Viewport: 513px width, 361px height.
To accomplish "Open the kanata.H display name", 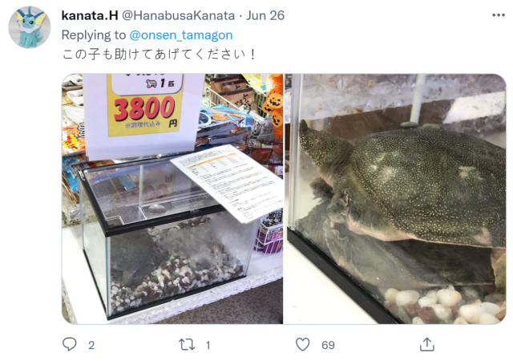I will tap(90, 15).
